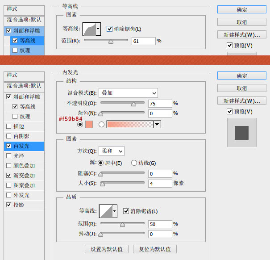Enable 纹理 checkbox in lower list
The height and width of the screenshot is (260, 270).
[15, 117]
